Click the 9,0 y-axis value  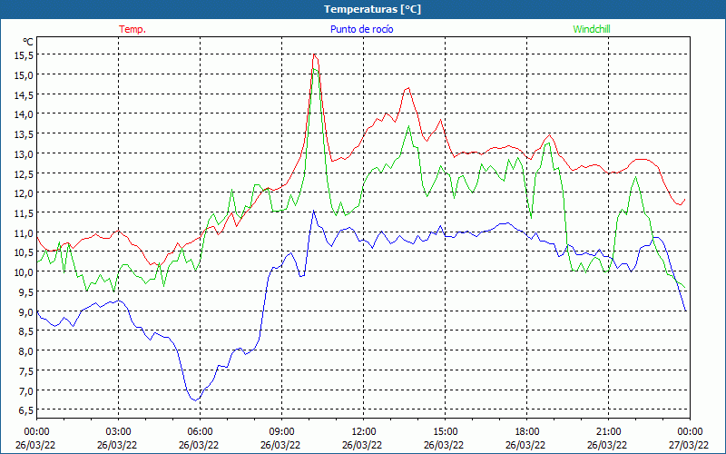pos(26,311)
